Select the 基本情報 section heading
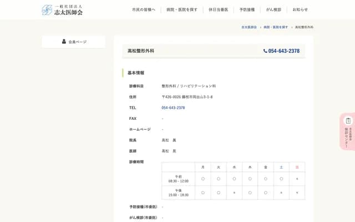Screen dimensions: 355x222 [136, 73]
